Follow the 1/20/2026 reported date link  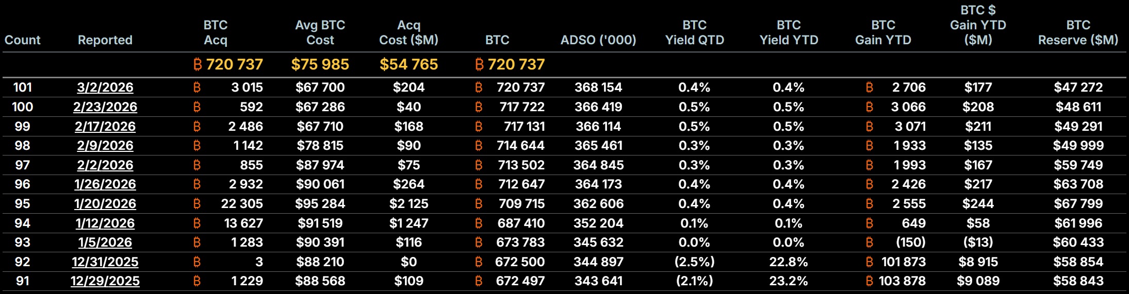pyautogui.click(x=105, y=204)
